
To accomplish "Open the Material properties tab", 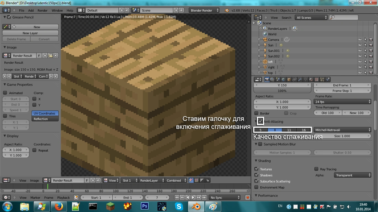I will 311,79.
